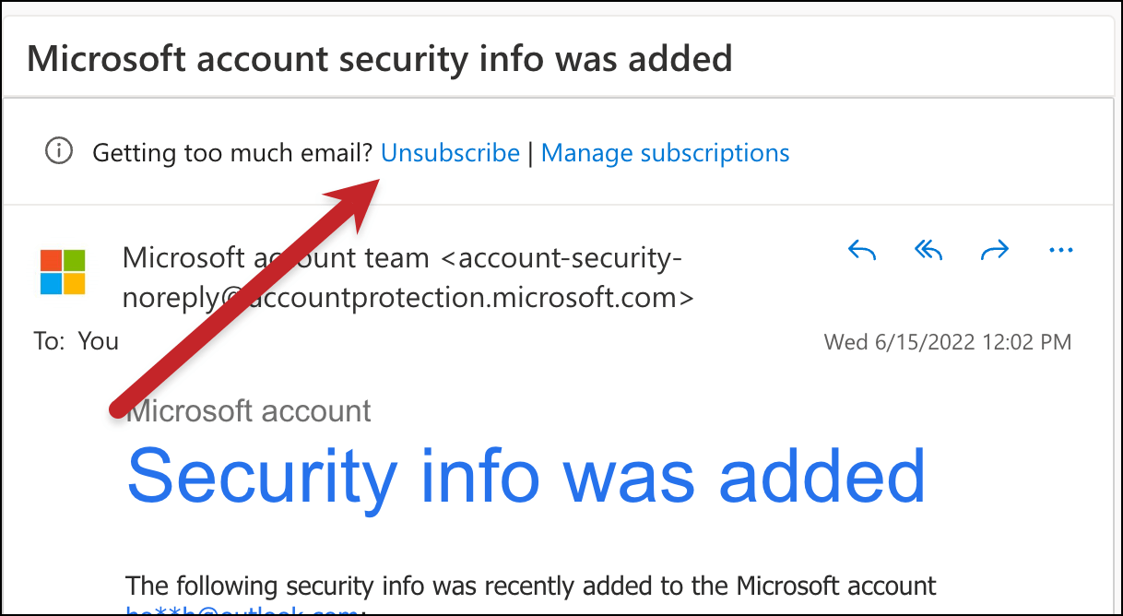Screen dimensions: 1123x616
Task: Open the Manage subscriptions link
Action: 665,153
